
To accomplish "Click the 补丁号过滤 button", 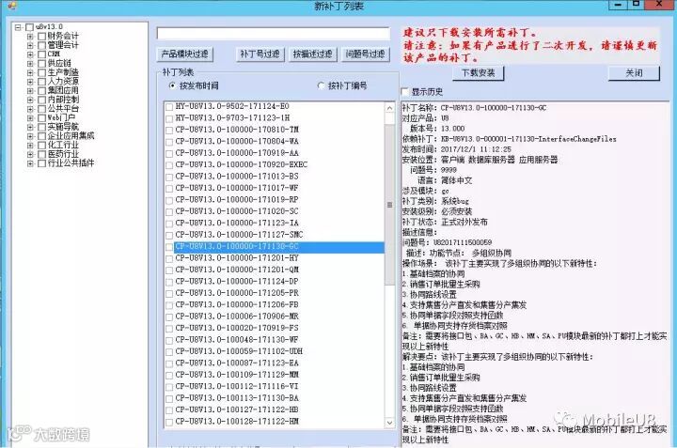I will tap(260, 54).
